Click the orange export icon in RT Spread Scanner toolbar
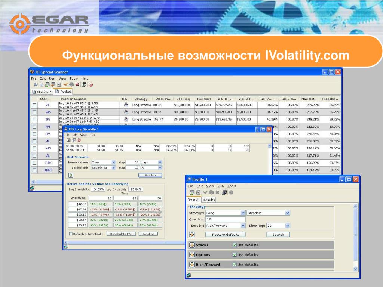Viewport: 383px width, 287px height. 53,84
